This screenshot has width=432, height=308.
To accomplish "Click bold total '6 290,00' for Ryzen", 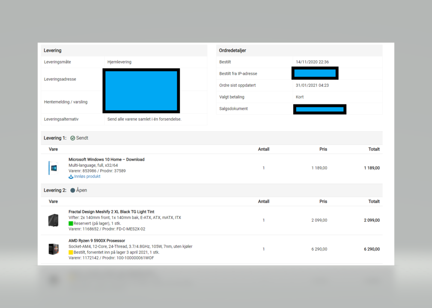I will pos(372,249).
